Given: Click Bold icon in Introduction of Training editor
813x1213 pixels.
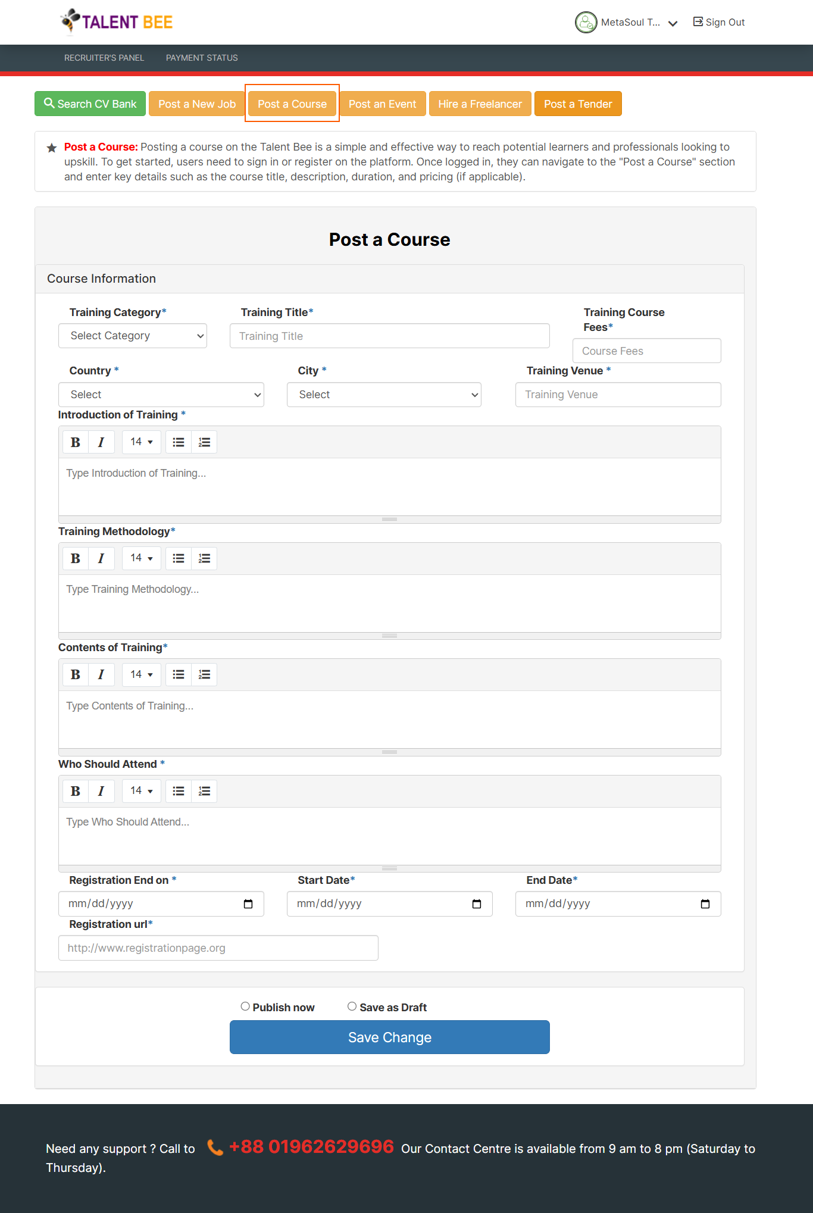Looking at the screenshot, I should click(x=76, y=442).
